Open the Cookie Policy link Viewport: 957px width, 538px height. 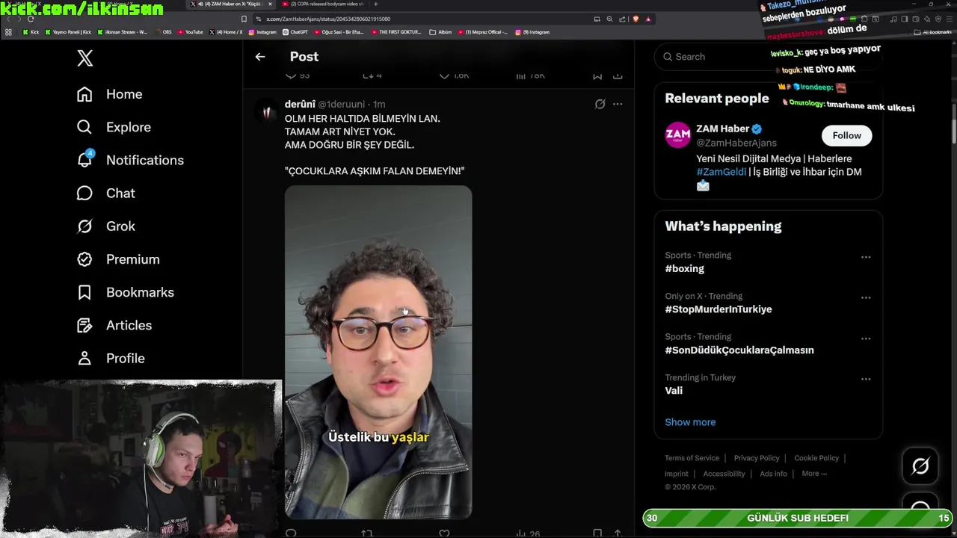coord(816,458)
